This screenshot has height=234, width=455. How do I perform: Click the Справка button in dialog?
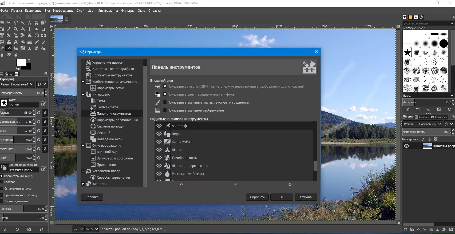[x=92, y=197]
